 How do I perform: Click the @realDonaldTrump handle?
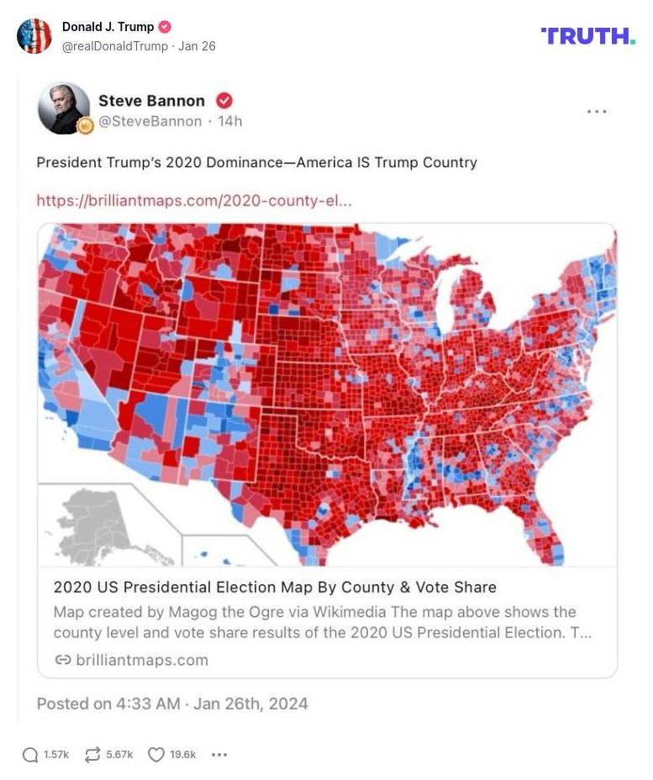point(112,46)
